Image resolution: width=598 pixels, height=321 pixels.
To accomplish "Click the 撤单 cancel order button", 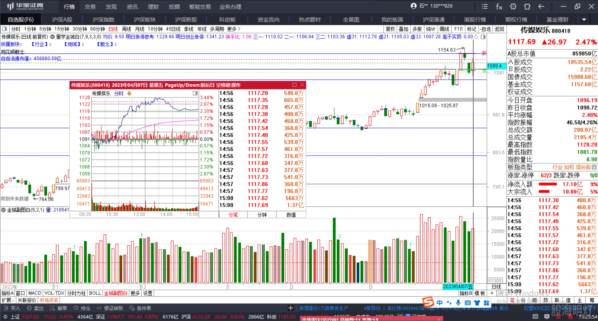I will [x=59, y=308].
